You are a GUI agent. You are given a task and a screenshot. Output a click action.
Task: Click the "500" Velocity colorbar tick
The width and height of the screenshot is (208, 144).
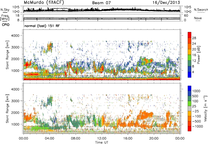(195, 96)
